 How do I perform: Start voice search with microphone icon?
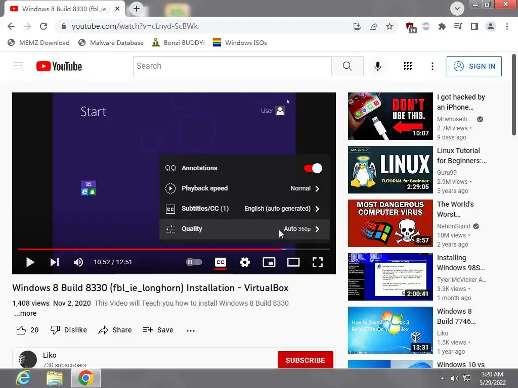click(x=377, y=66)
